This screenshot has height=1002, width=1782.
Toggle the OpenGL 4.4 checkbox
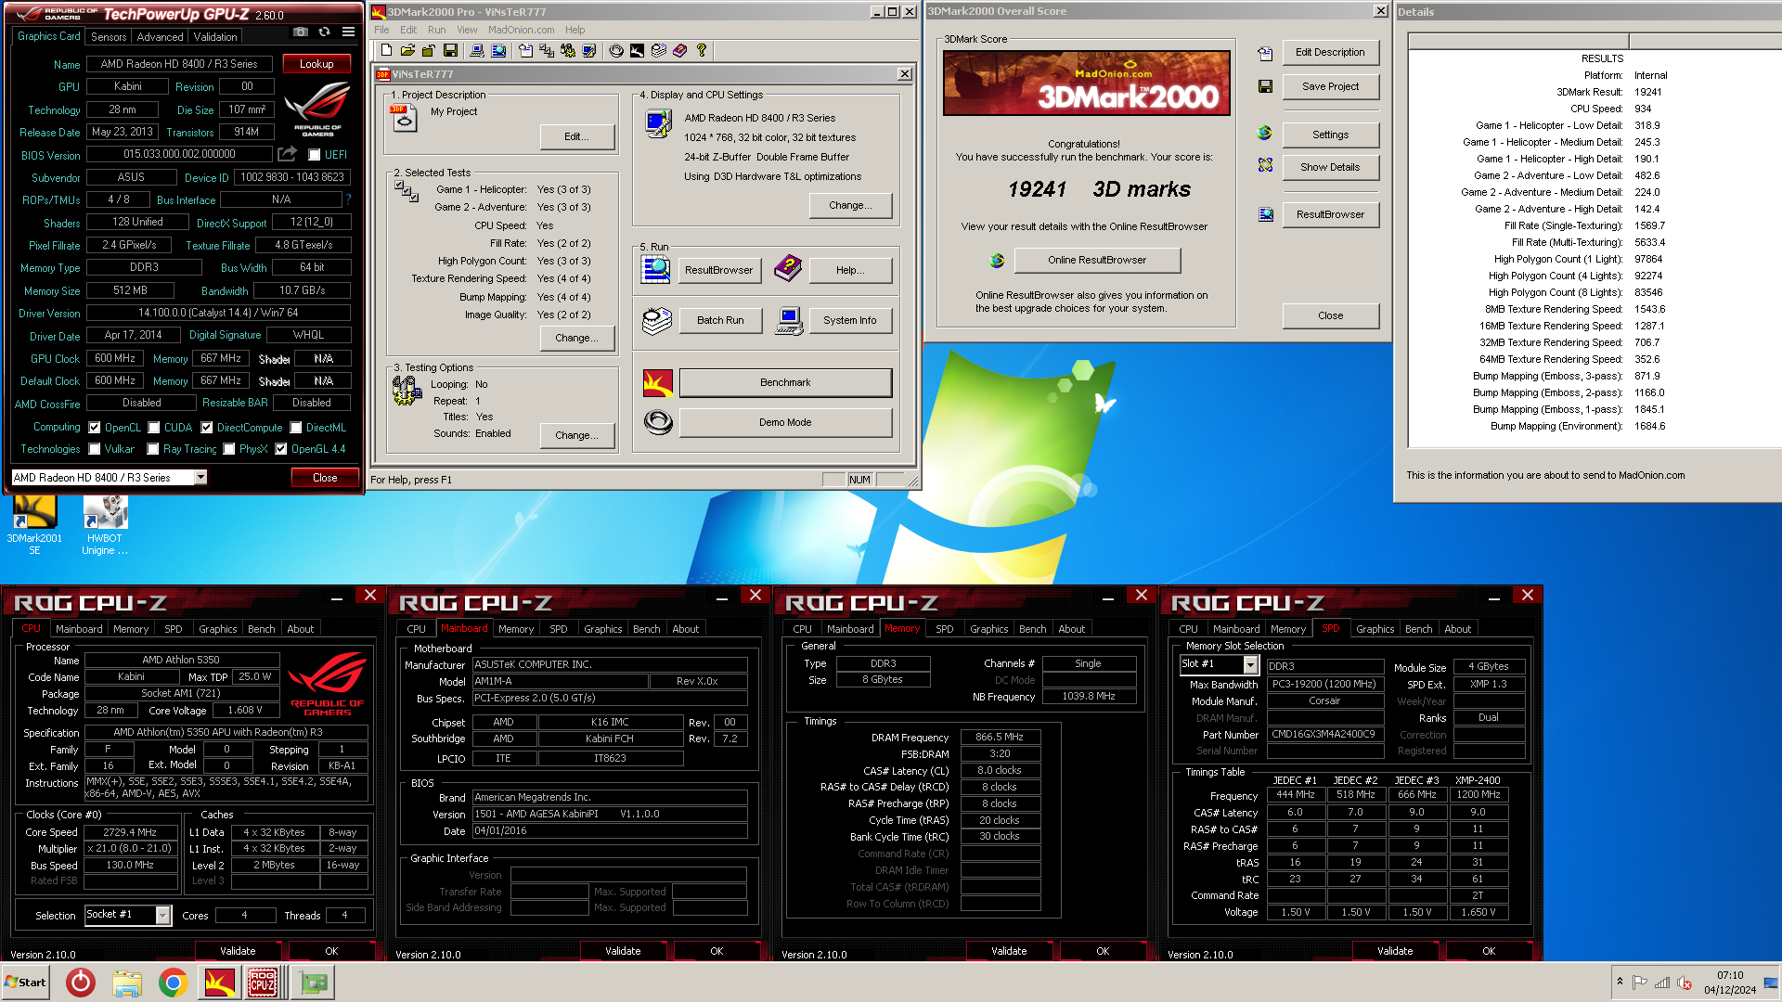pyautogui.click(x=281, y=449)
